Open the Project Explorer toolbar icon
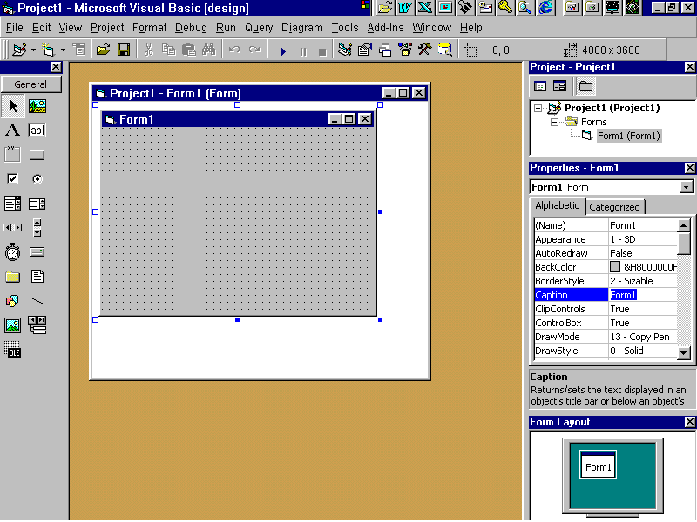 [x=344, y=50]
